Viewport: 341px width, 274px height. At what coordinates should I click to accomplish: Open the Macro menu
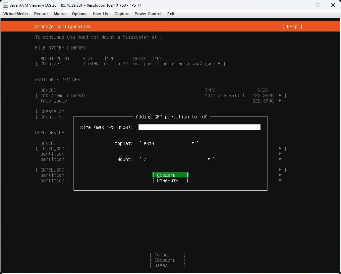60,14
